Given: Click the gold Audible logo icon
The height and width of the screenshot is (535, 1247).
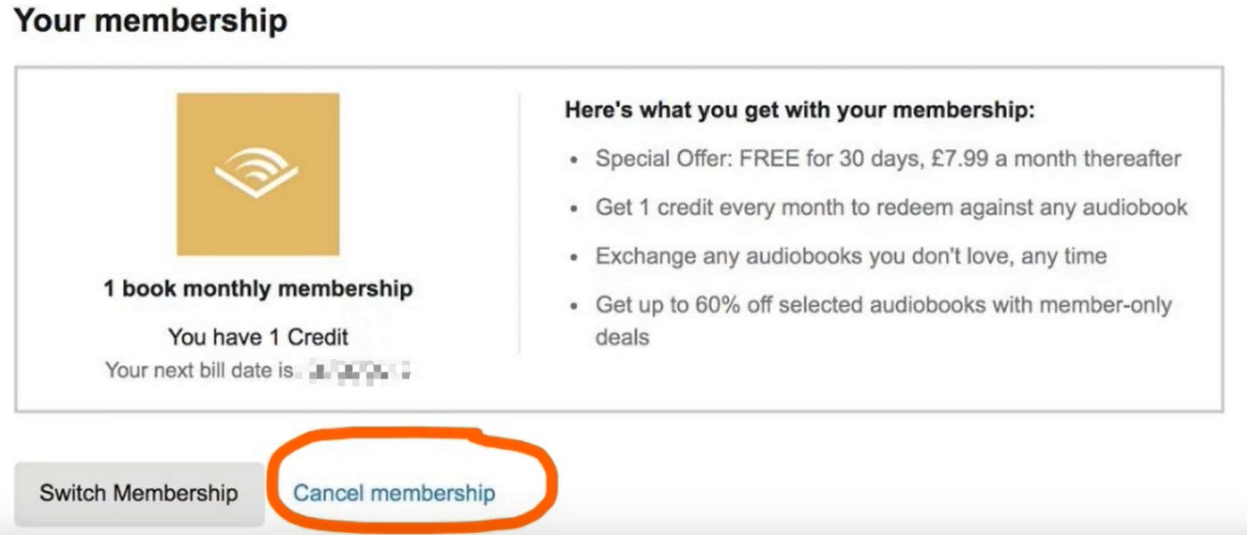Looking at the screenshot, I should coord(257,174).
